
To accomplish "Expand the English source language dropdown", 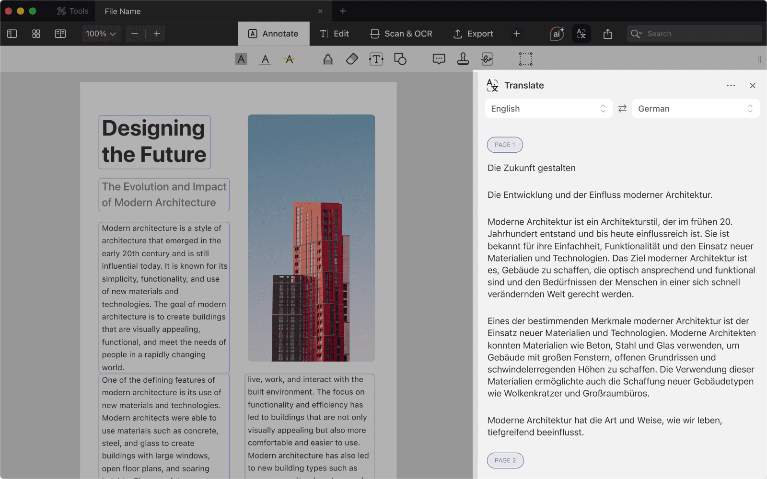I will 548,109.
